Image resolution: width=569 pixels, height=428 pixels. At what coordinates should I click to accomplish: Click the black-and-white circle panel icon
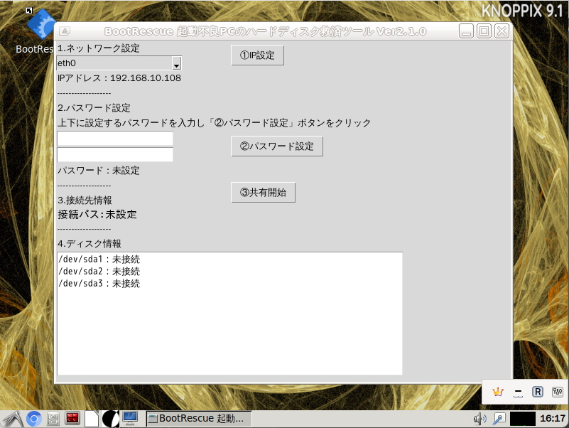(x=110, y=419)
